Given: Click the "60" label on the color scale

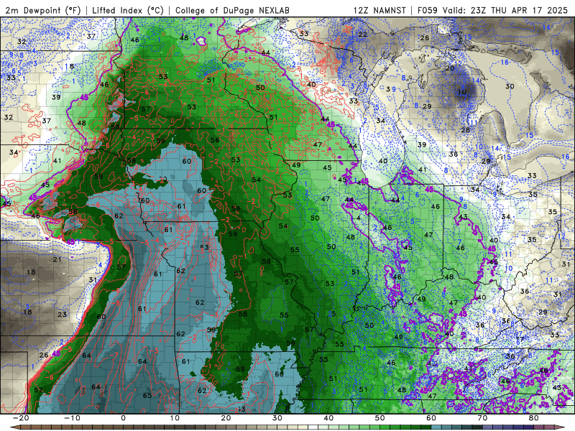Looking at the screenshot, I should tap(431, 418).
